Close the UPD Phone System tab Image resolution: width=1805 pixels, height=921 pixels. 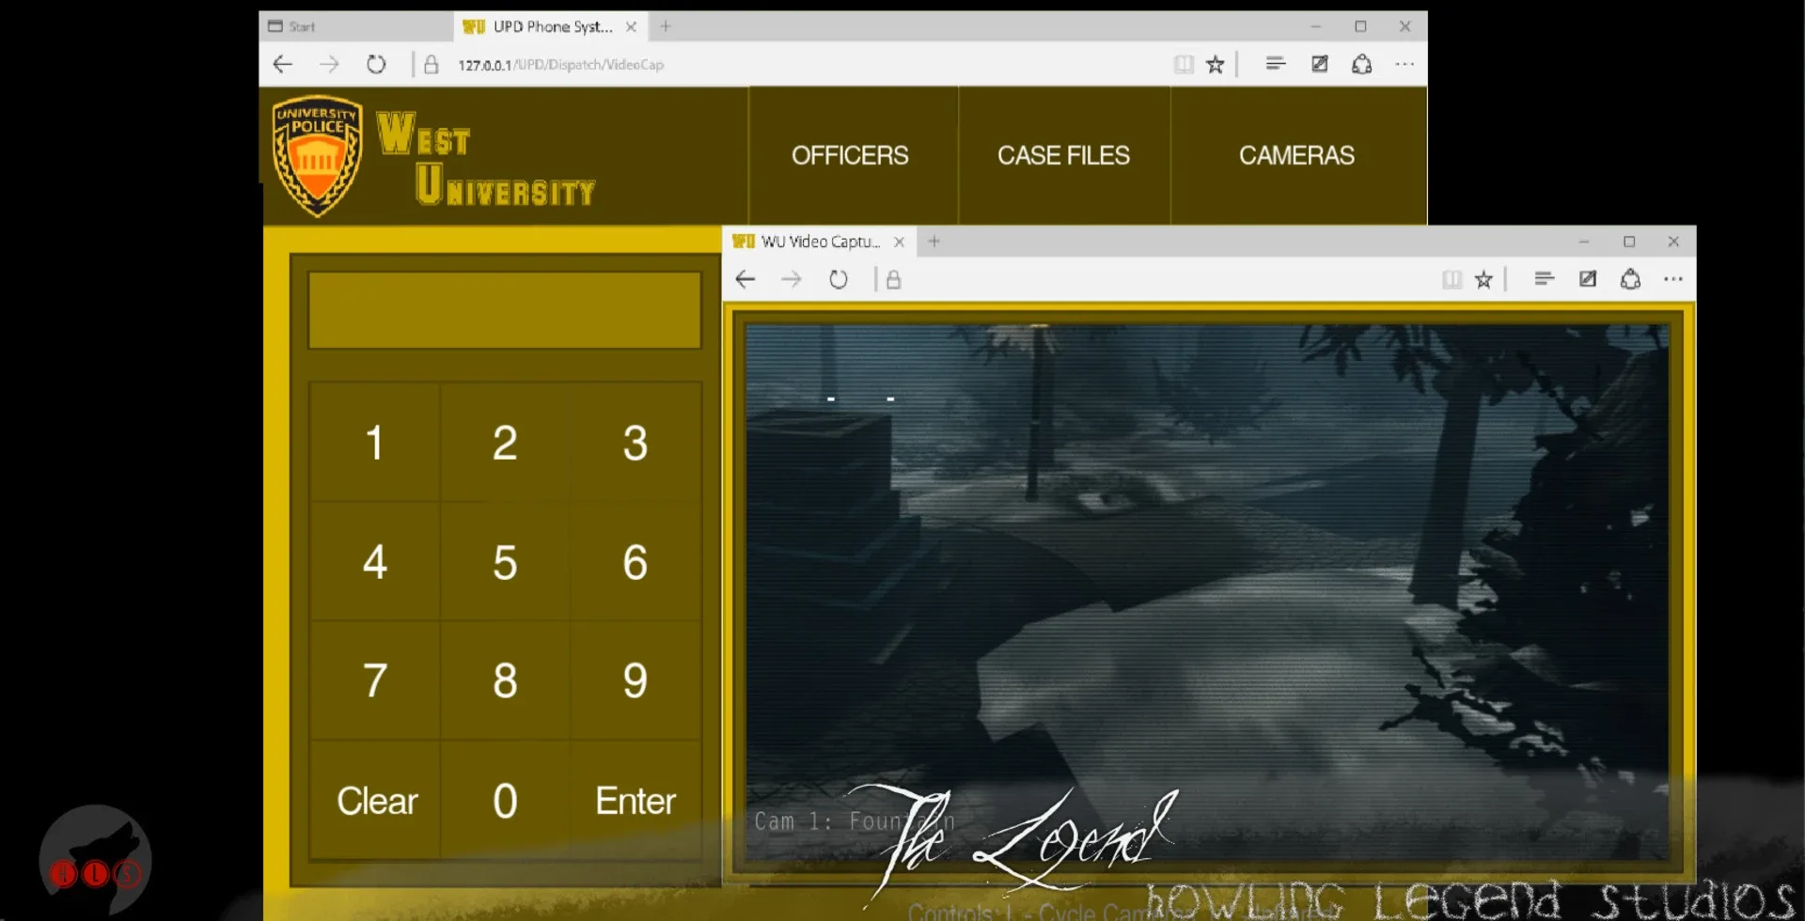[632, 26]
